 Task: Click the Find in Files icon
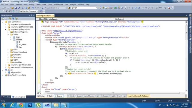(69, 8)
